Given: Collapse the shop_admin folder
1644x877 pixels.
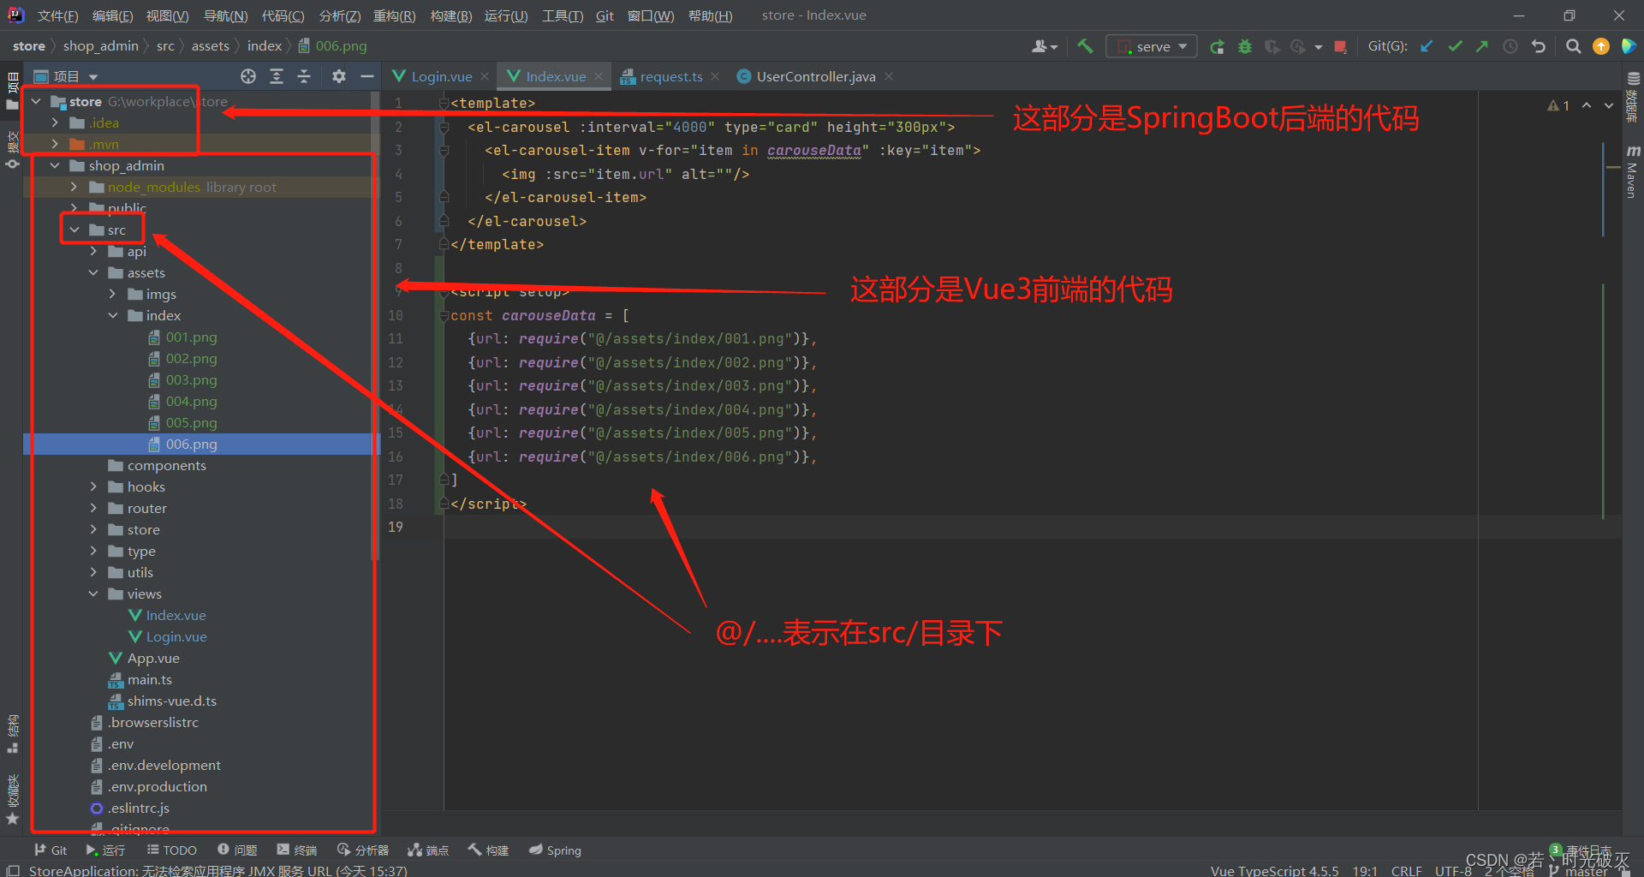Looking at the screenshot, I should tap(56, 165).
